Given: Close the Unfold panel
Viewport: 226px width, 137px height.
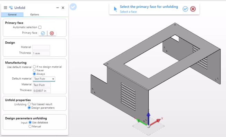Looking at the screenshot, I should (63, 8).
